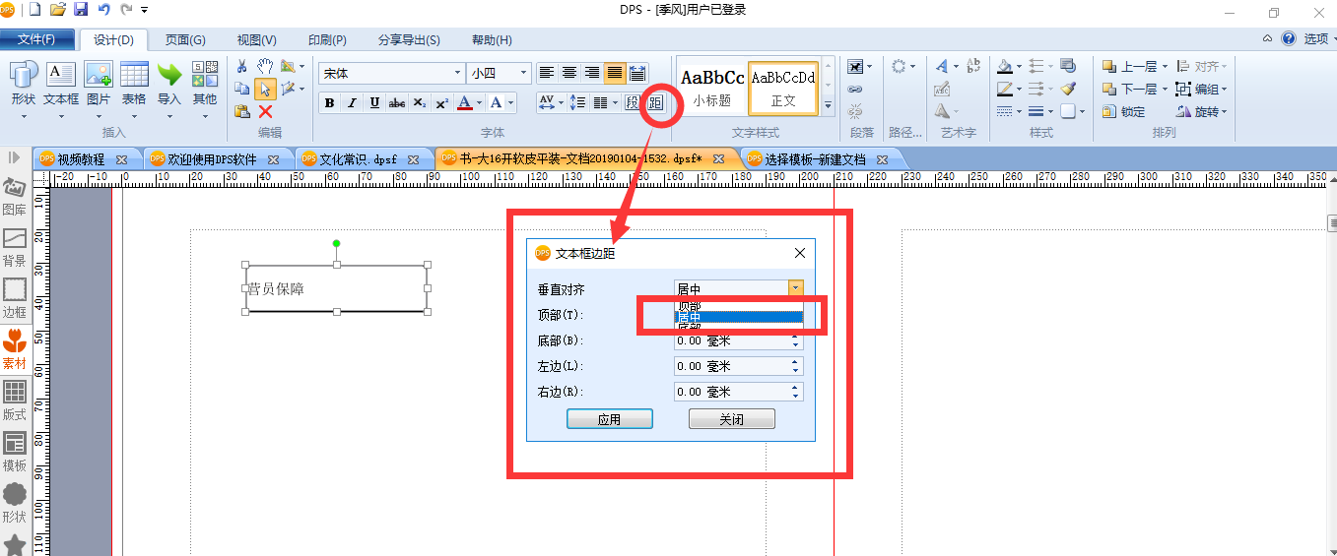
Task: Expand the 下一层 send backward dropdown
Action: (1165, 90)
